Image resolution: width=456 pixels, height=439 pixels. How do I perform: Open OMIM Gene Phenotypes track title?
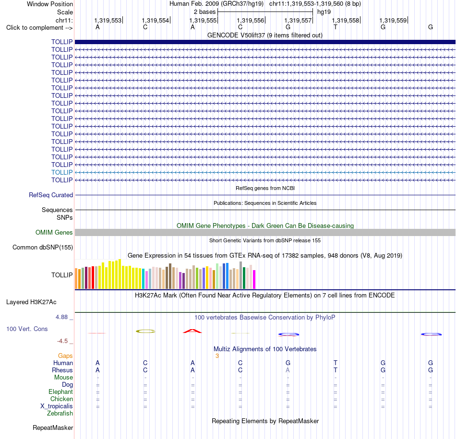click(x=265, y=225)
